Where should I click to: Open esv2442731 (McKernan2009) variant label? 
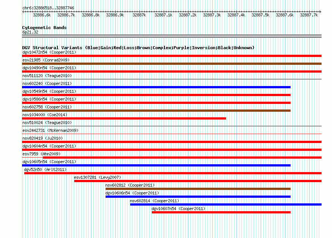point(50,130)
